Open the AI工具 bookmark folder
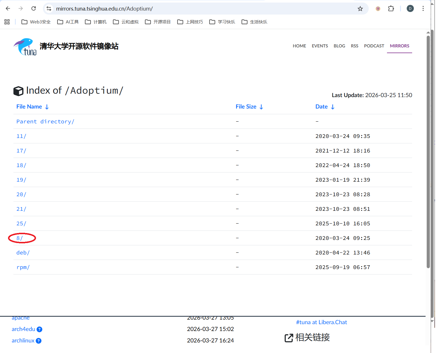This screenshot has width=439, height=353. tap(68, 22)
